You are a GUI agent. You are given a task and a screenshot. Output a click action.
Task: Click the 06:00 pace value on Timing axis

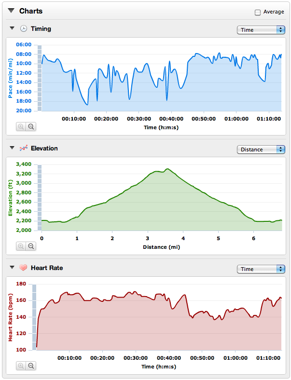coord(24,44)
